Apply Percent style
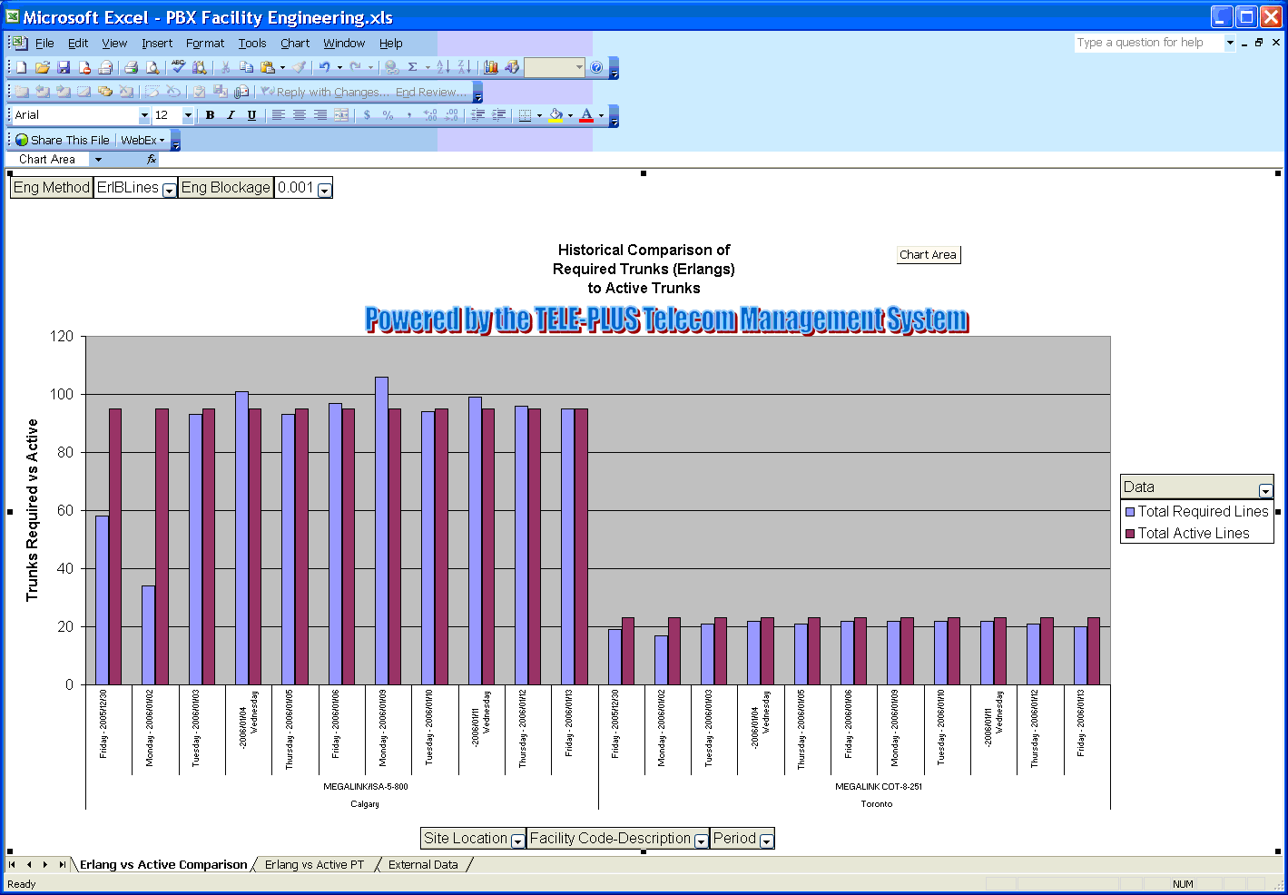The height and width of the screenshot is (895, 1288). pyautogui.click(x=388, y=115)
